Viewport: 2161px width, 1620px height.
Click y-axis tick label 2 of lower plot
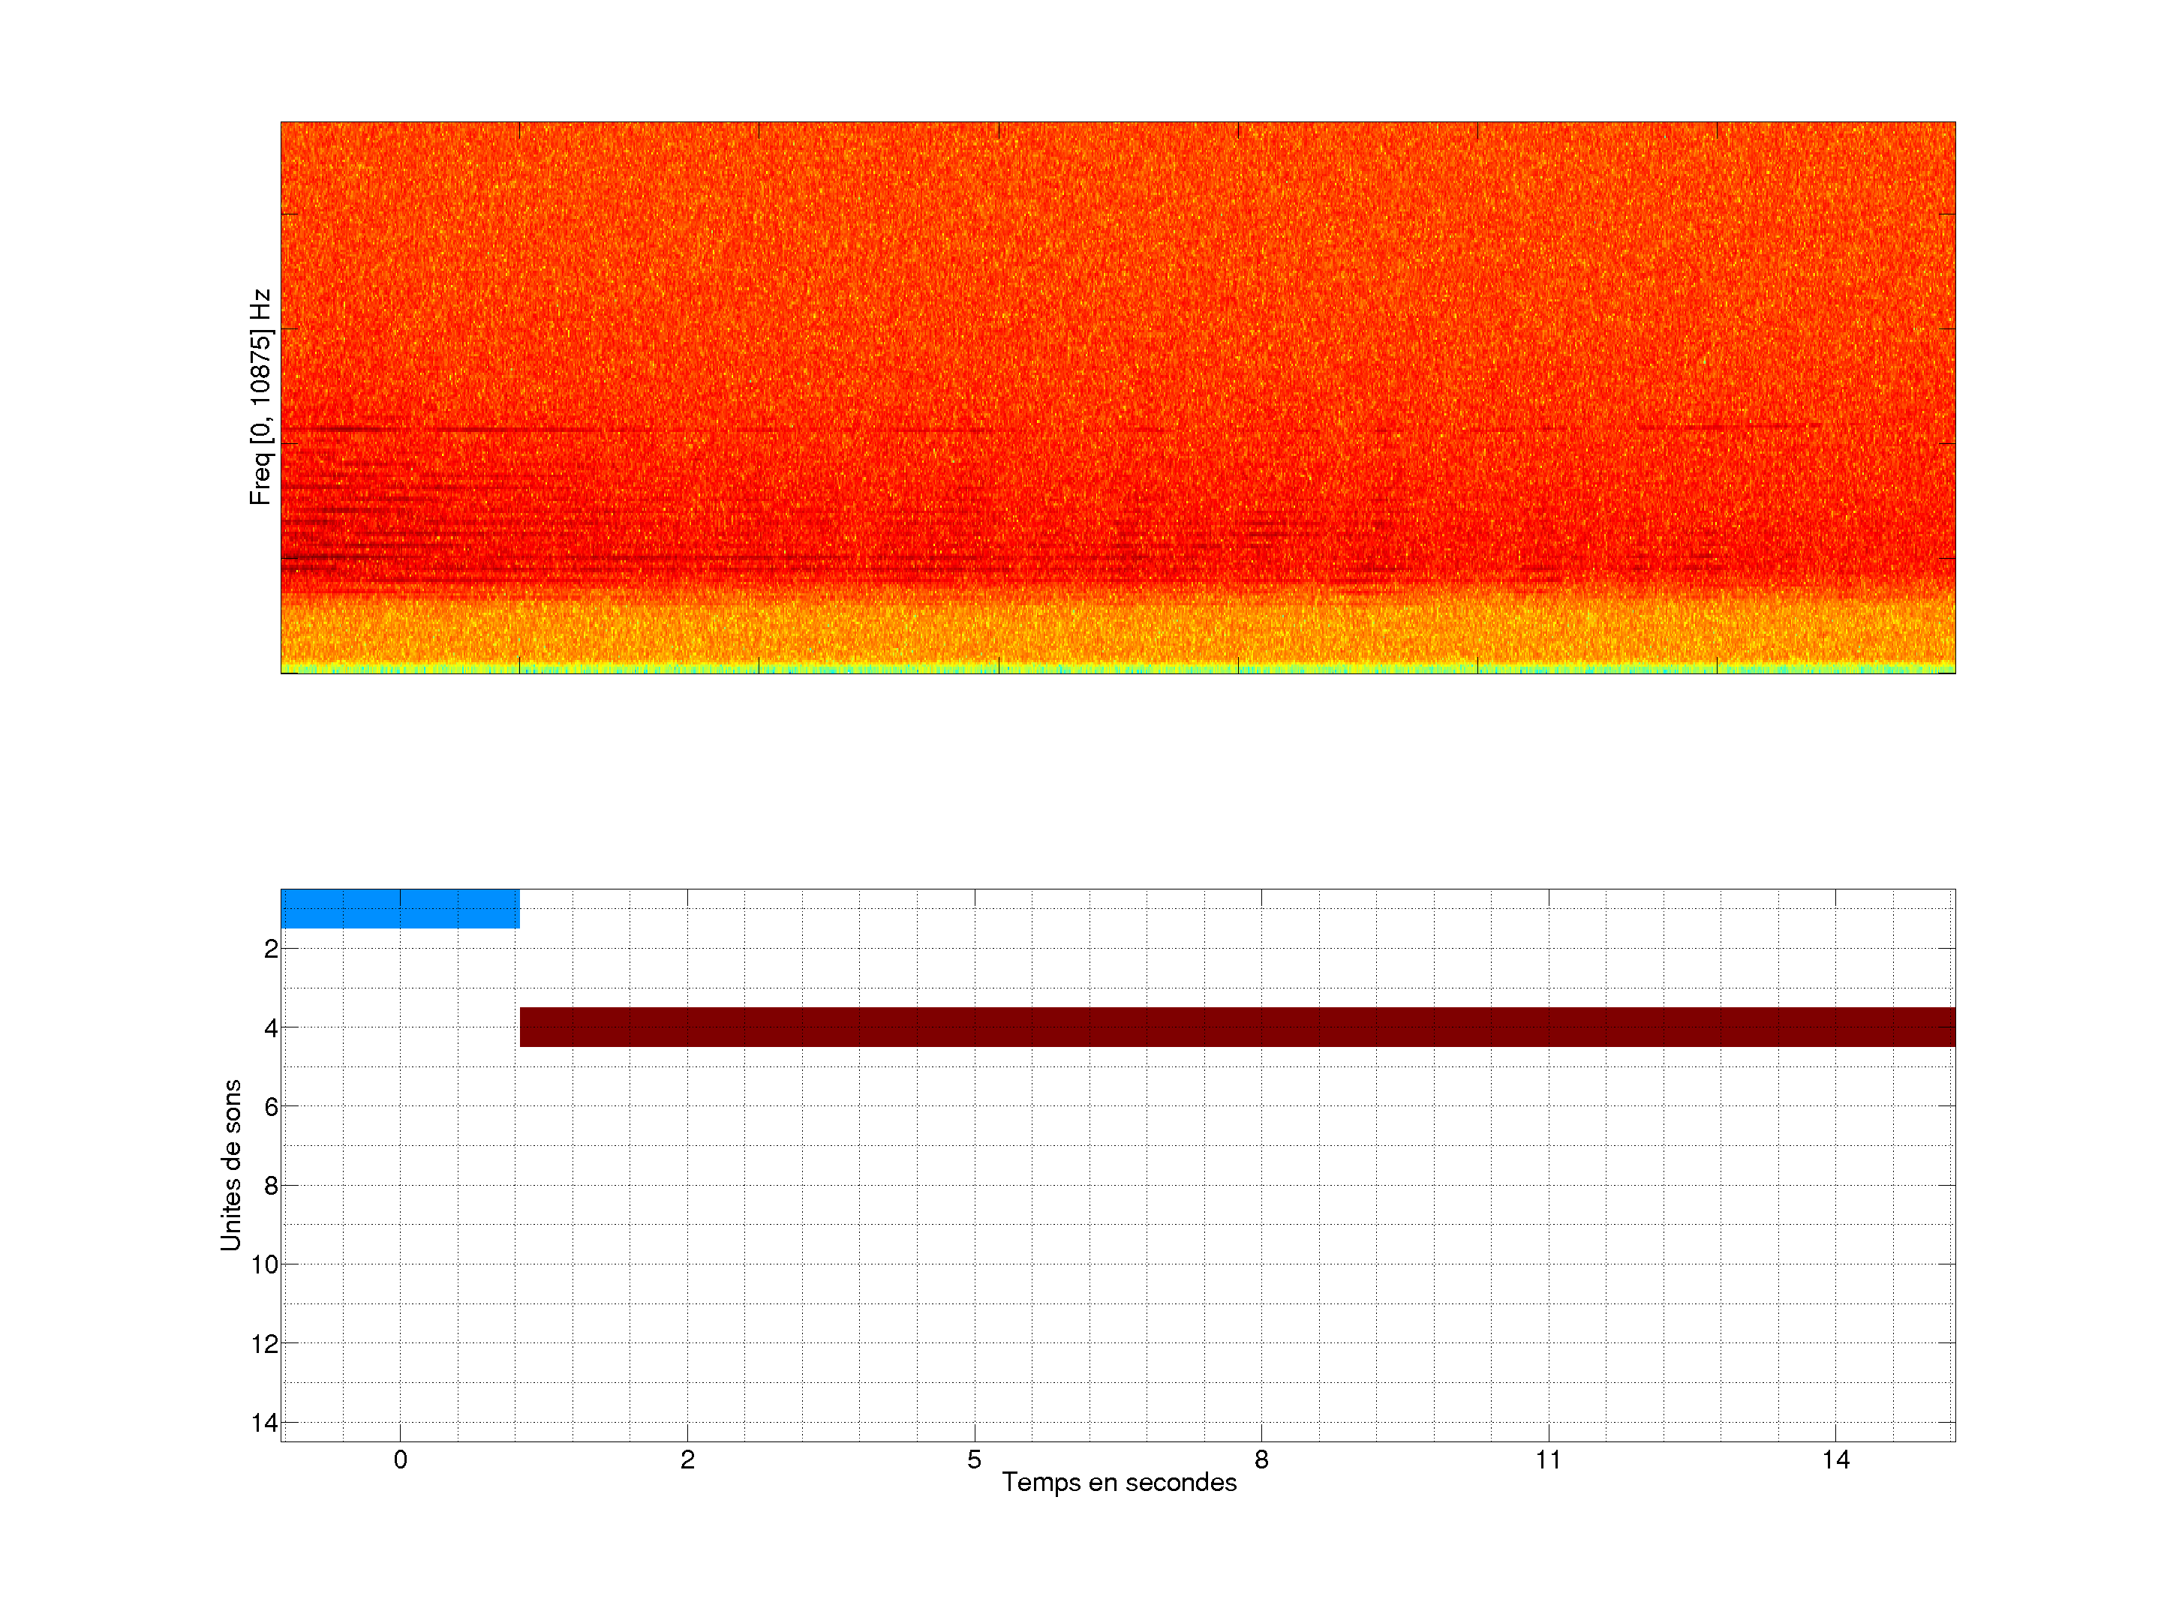(271, 949)
